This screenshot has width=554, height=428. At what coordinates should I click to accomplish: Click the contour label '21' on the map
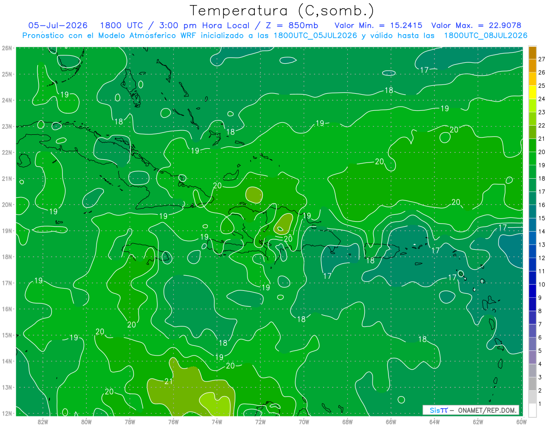pos(169,381)
